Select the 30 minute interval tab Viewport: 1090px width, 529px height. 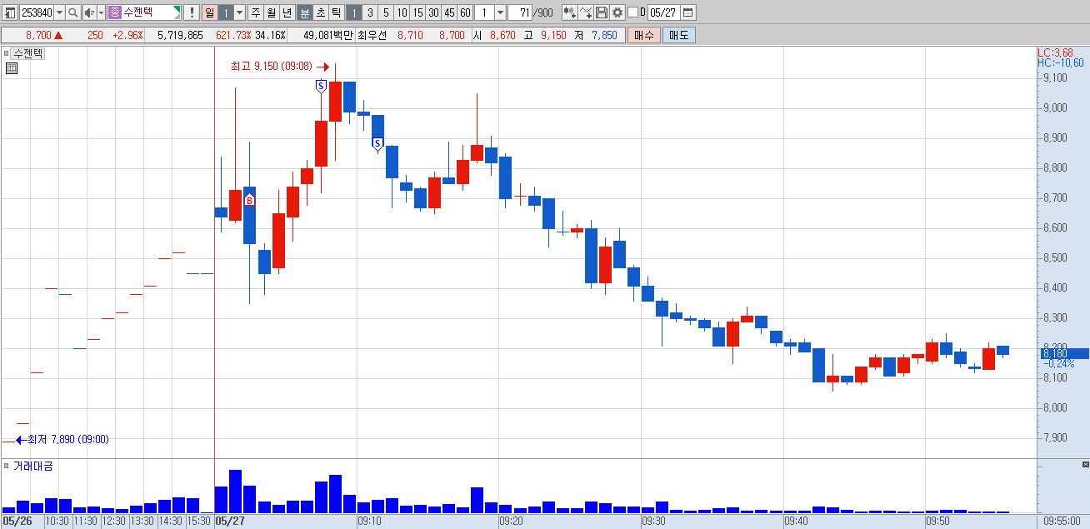click(x=433, y=12)
